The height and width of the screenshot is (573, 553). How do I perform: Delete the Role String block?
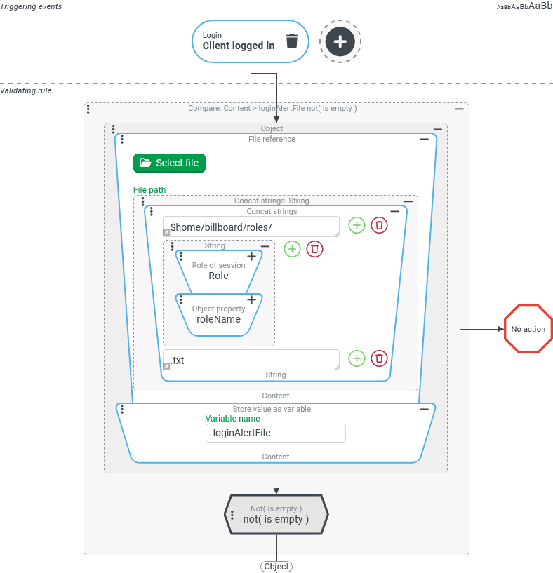click(314, 249)
